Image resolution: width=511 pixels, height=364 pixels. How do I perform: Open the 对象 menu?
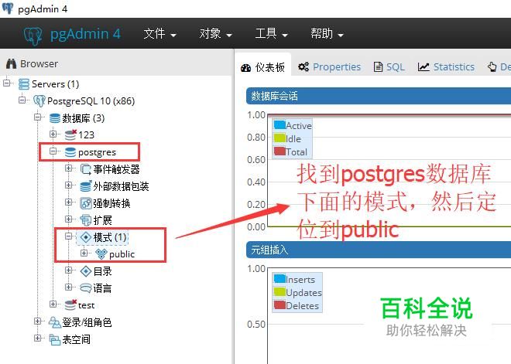[215, 33]
